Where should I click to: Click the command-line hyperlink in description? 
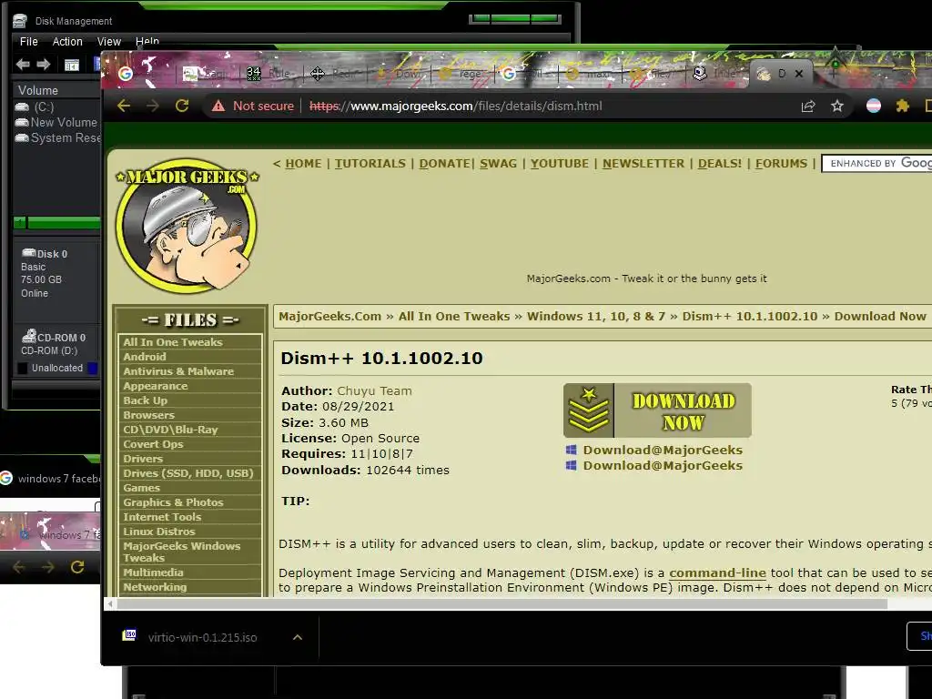point(717,573)
